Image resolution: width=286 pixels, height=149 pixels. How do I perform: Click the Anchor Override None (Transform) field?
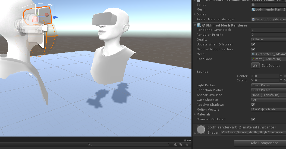point(269,95)
